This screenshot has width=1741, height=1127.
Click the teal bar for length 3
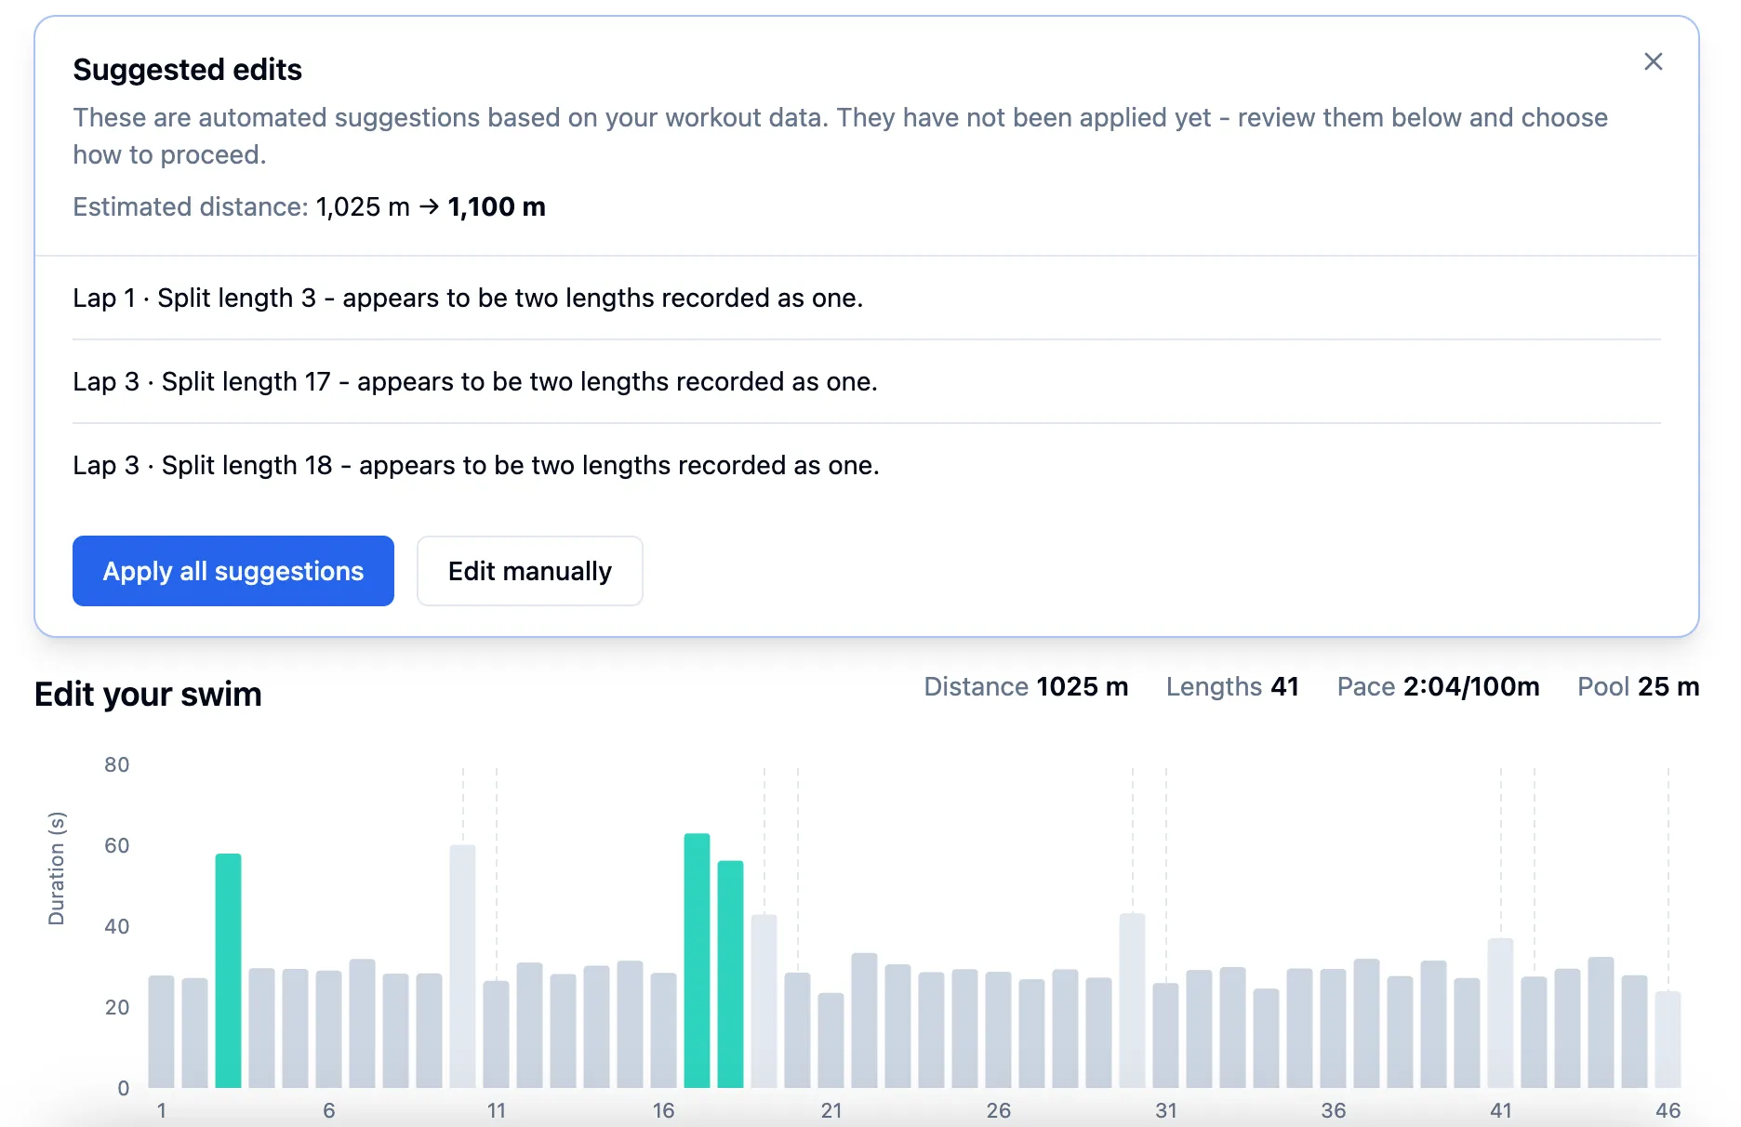coord(228,972)
